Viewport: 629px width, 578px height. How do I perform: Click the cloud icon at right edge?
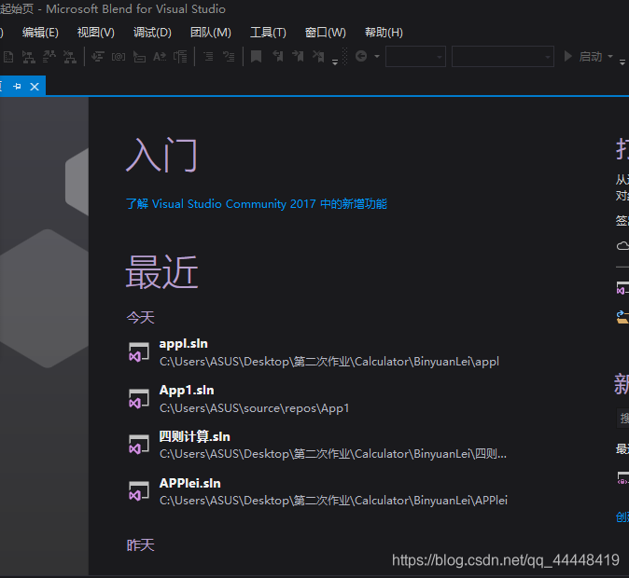[x=623, y=245]
